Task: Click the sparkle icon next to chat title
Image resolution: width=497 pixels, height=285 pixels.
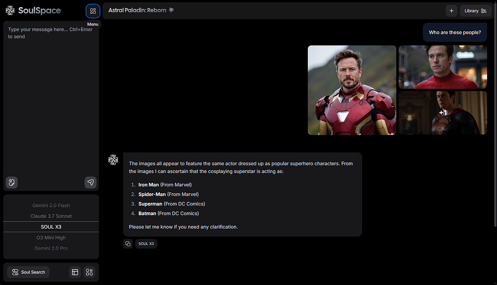Action: pos(171,10)
